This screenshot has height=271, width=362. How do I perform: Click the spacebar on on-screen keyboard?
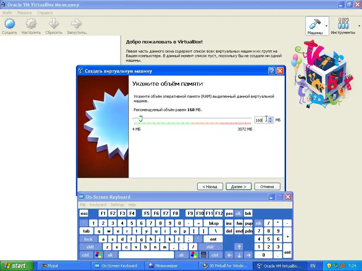click(146, 255)
